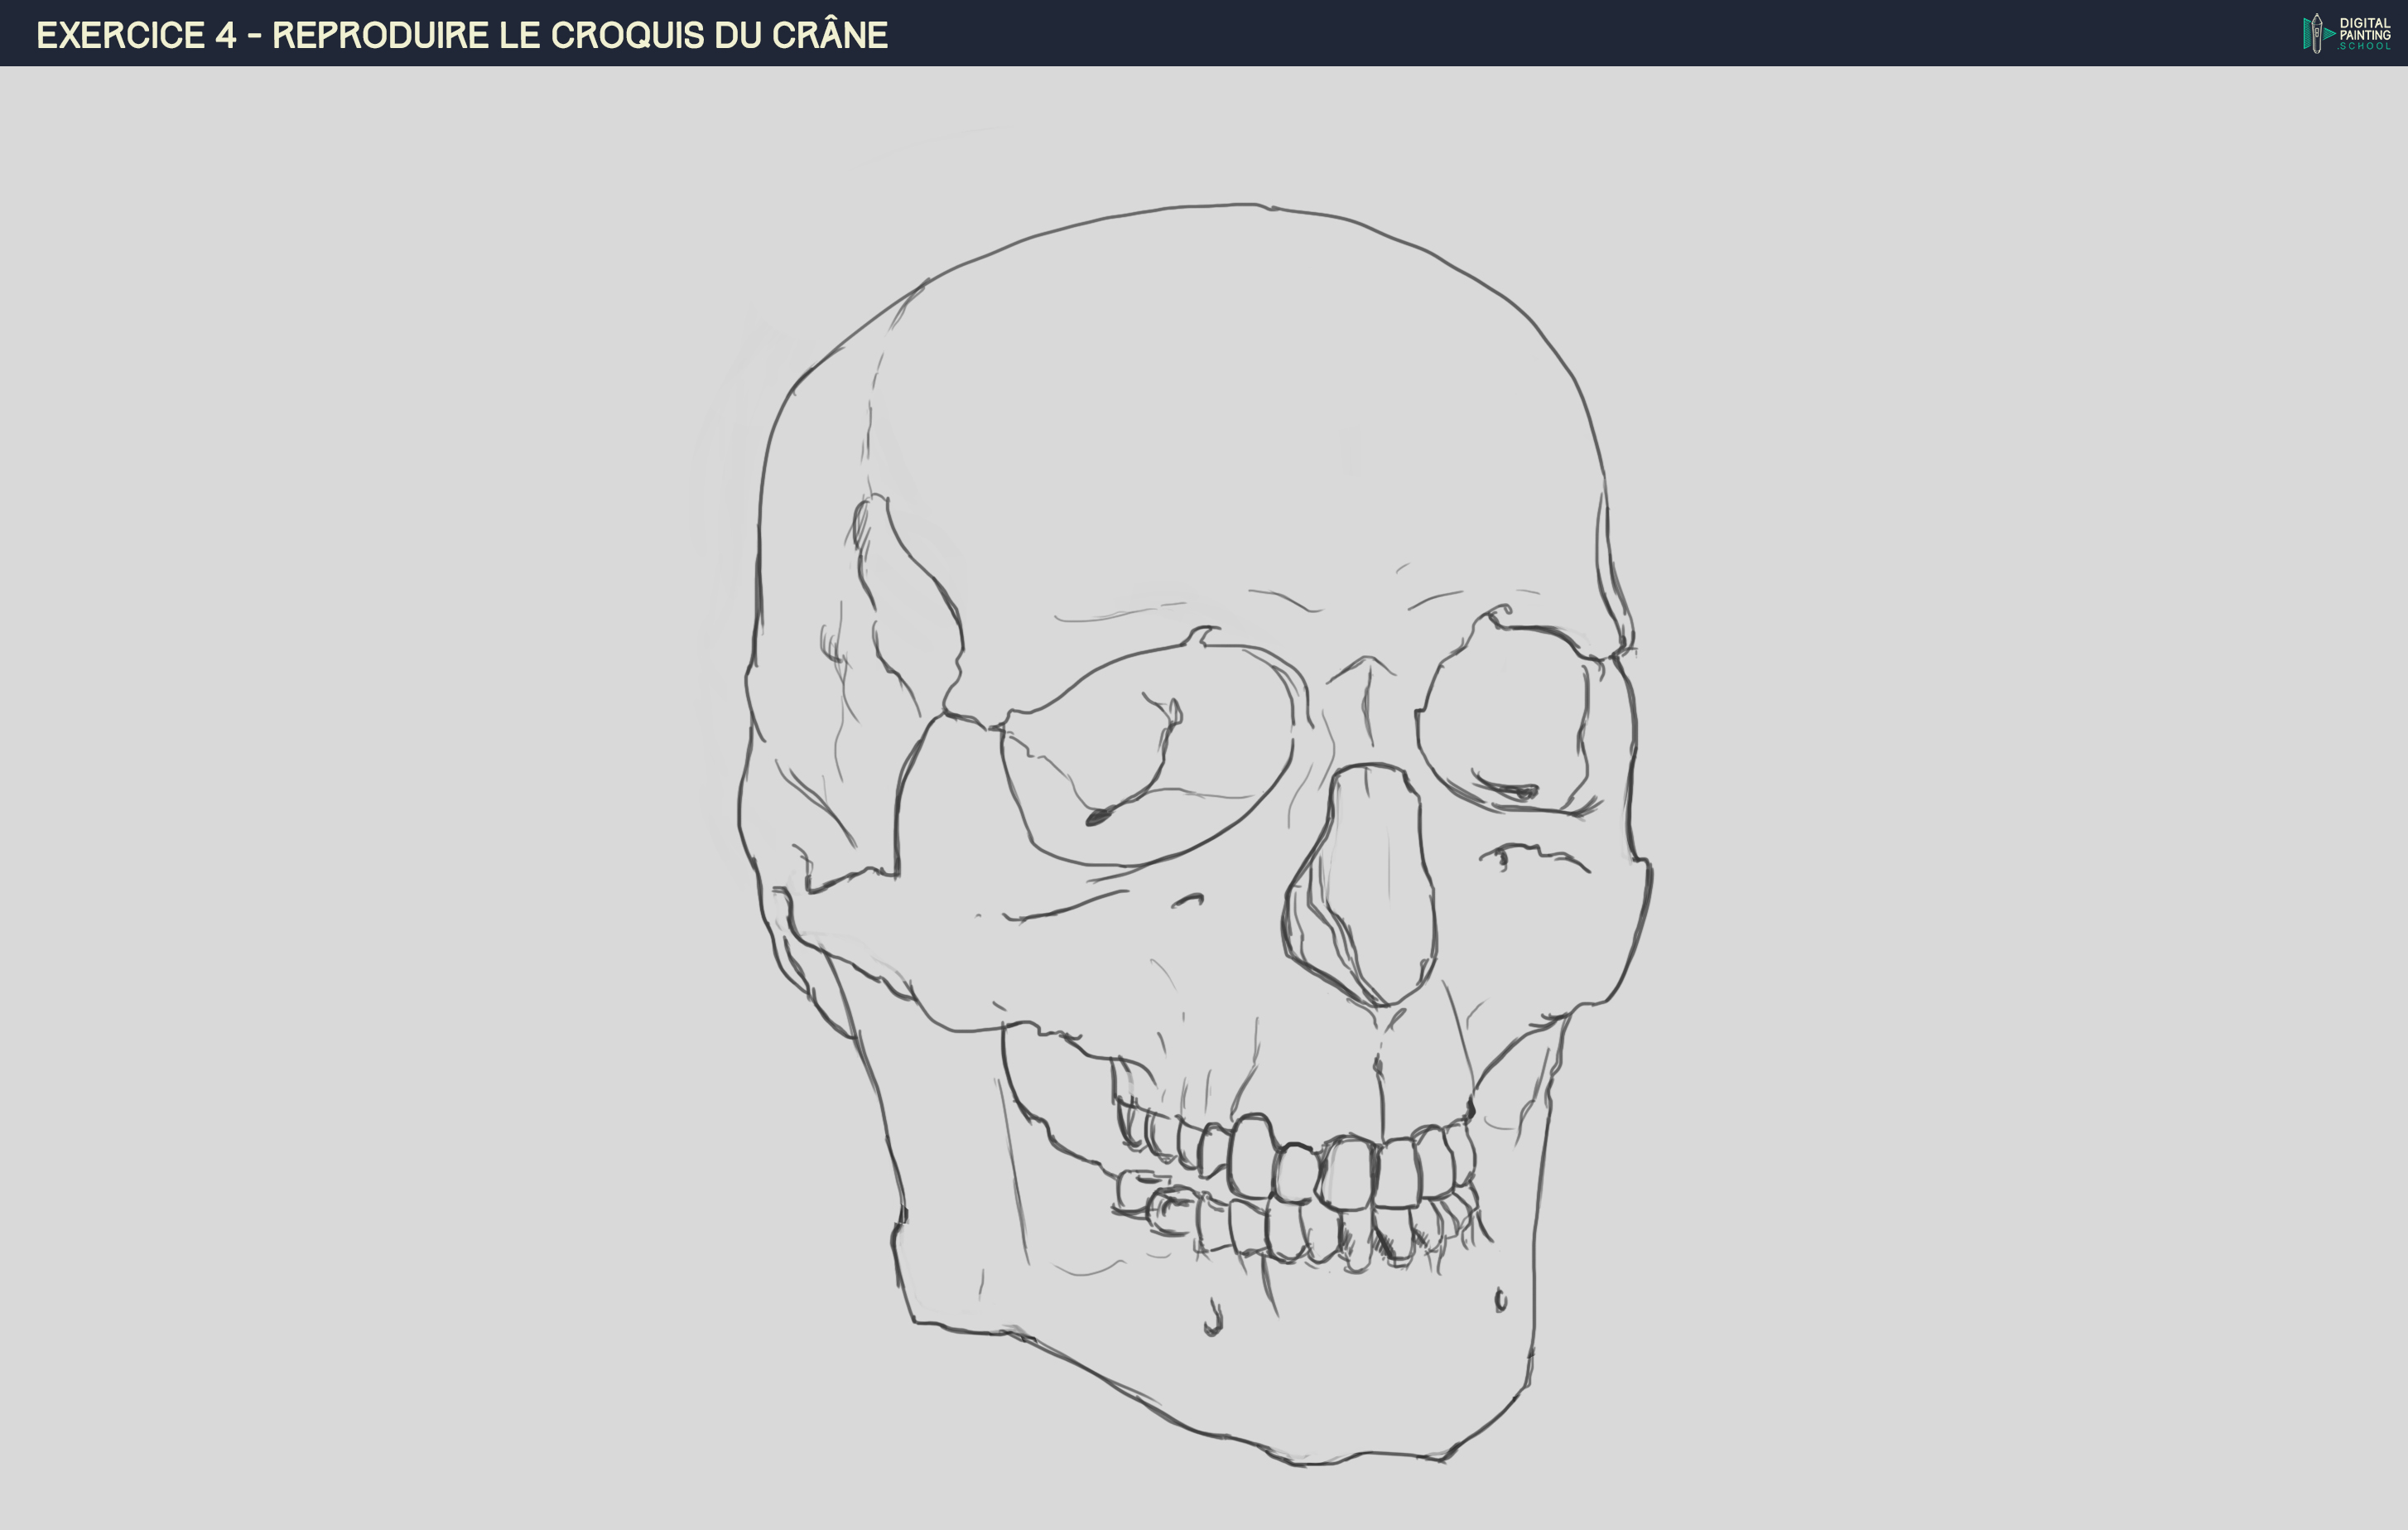Screen dimensions: 2408x1530
Task: Click the lower row of teeth
Action: pyautogui.click(x=1320, y=1233)
